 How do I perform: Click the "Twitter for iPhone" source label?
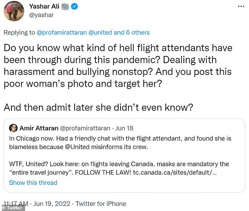pyautogui.click(x=101, y=204)
